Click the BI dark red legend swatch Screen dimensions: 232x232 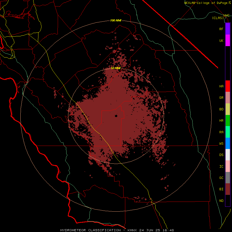point(228,189)
